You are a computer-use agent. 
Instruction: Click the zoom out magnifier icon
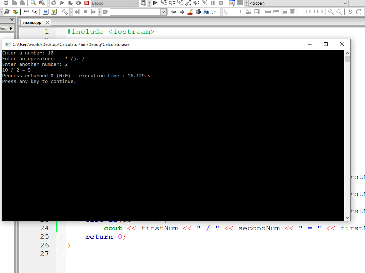point(339,12)
